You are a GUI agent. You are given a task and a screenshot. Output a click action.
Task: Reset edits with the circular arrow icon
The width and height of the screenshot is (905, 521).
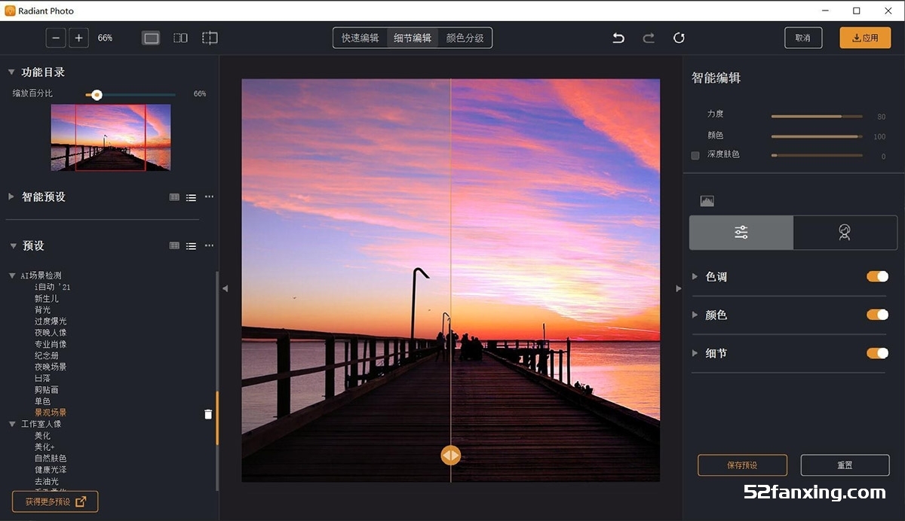coord(679,38)
